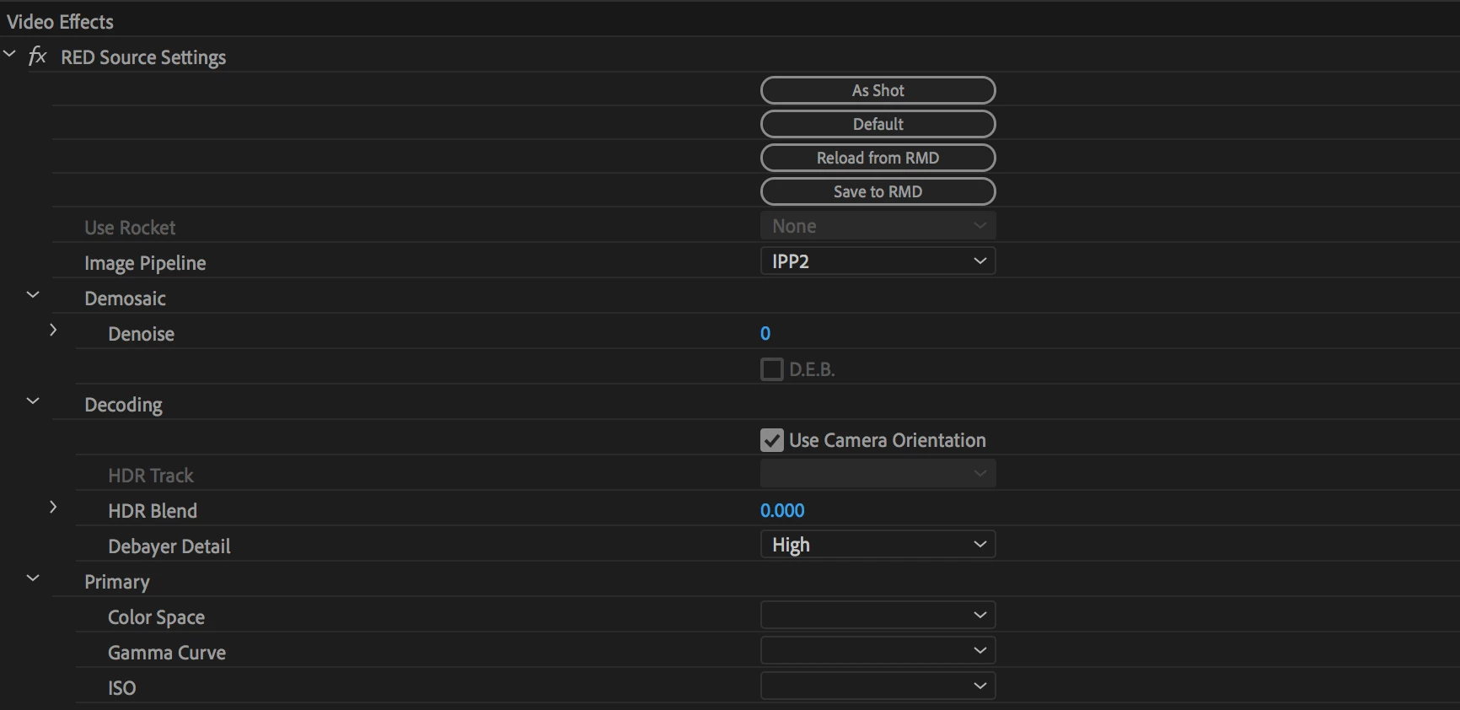
Task: Open the Color Space dropdown
Action: (878, 616)
